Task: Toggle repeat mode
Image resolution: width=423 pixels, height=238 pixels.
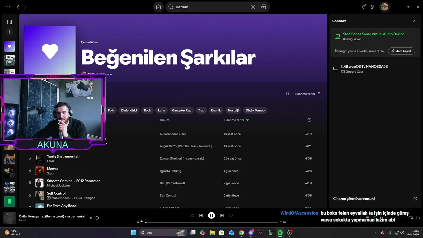Action: pyautogui.click(x=231, y=215)
